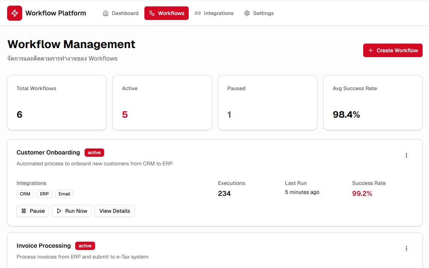Click the Workflows nodes icon in nav

(152, 13)
